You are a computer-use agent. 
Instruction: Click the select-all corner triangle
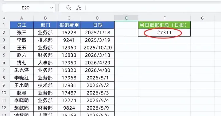coord(4,18)
